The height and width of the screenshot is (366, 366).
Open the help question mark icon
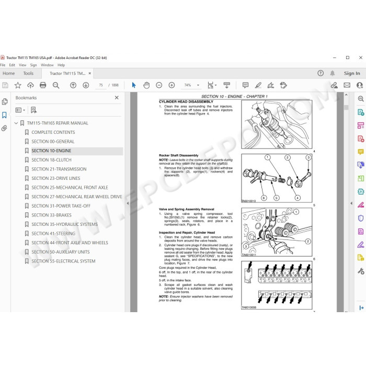pyautogui.click(x=321, y=73)
